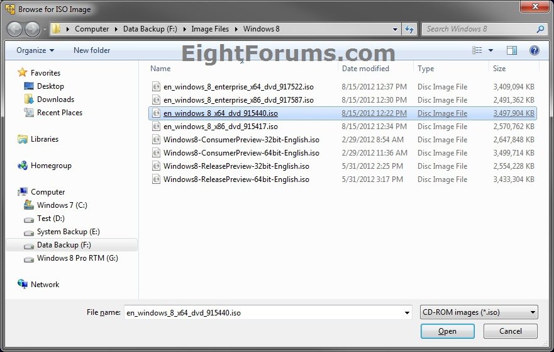Open the Help button
Viewport: 554px width, 352px height.
tap(535, 50)
